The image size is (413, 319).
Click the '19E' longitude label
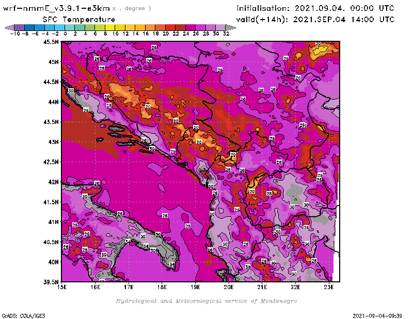point(195,287)
